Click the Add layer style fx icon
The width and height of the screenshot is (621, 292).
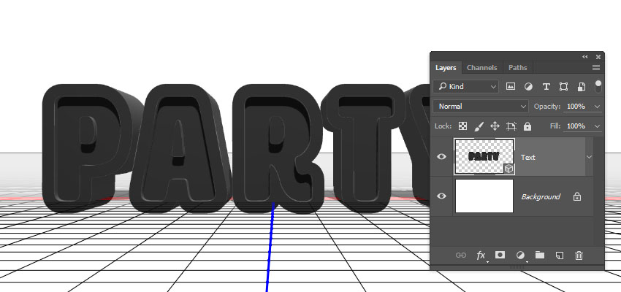481,255
